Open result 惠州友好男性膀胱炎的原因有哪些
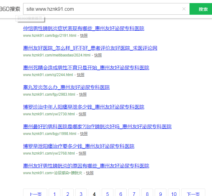The image size is (212, 196). (x=86, y=166)
